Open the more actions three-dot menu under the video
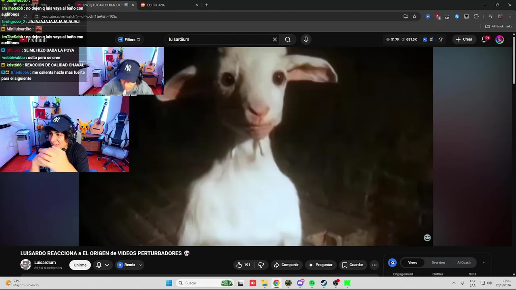Screen dimensions: 516x290 point(374,265)
